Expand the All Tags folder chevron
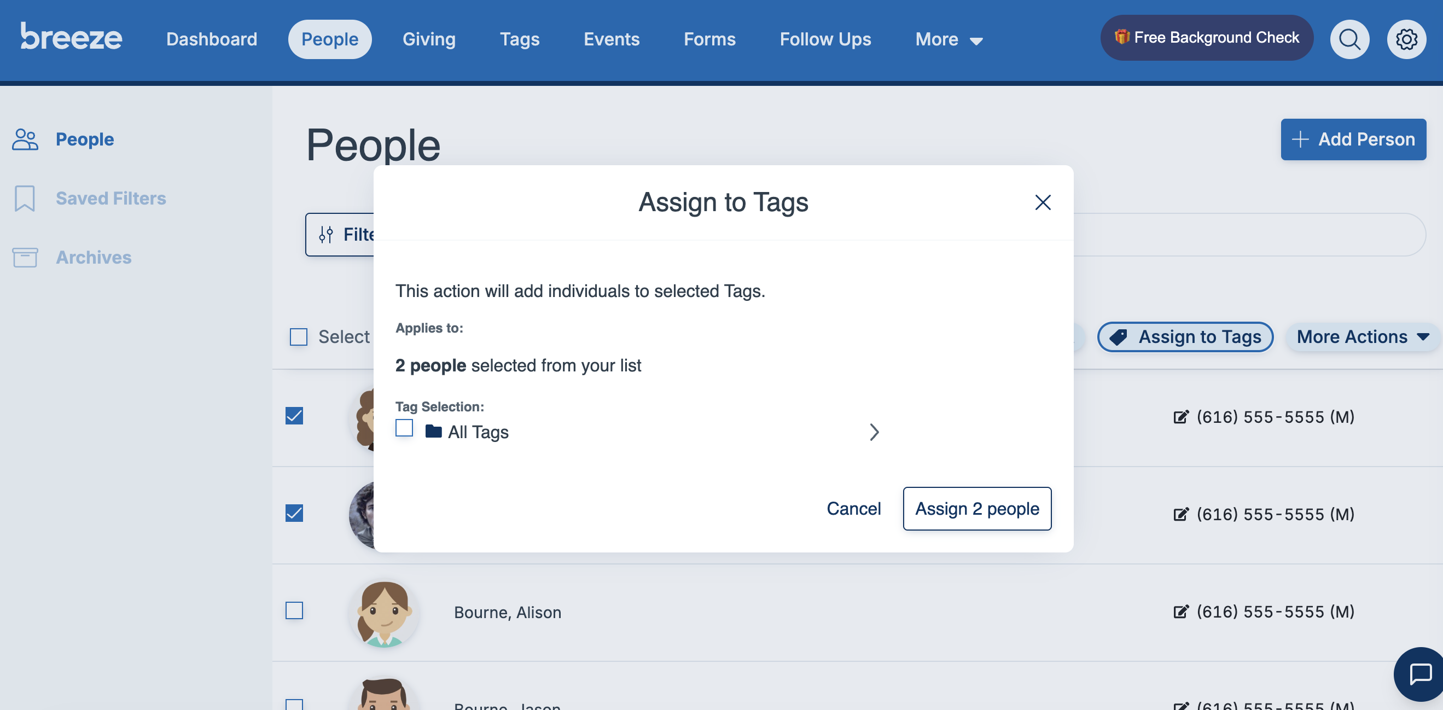The width and height of the screenshot is (1443, 710). pos(874,432)
